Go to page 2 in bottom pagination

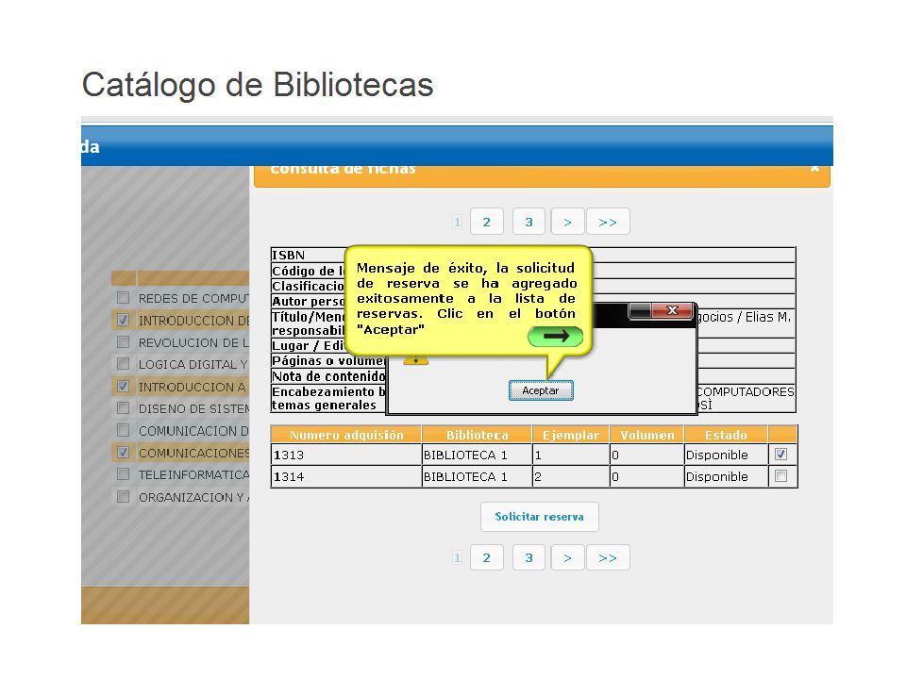coord(487,557)
